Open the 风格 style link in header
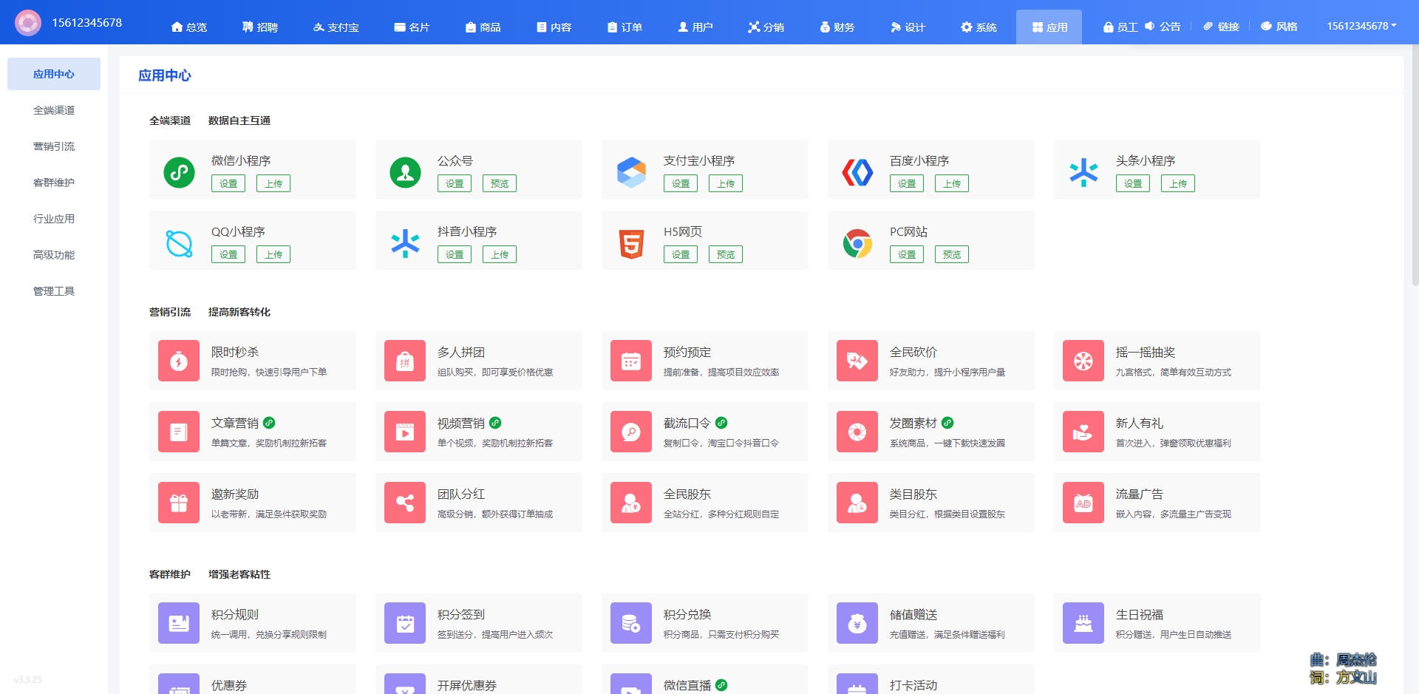Viewport: 1419px width, 694px height. 1279,27
